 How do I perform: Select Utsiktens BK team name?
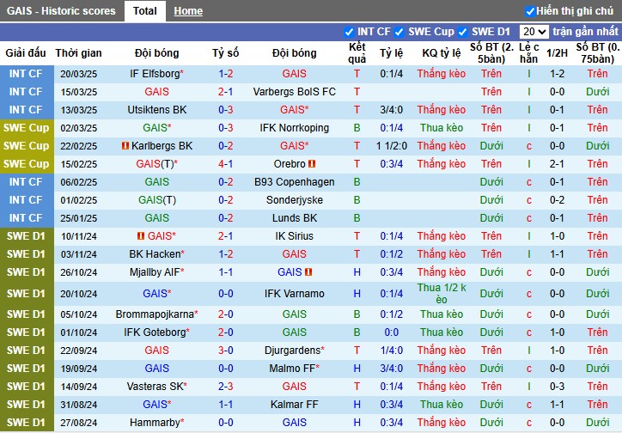(156, 110)
